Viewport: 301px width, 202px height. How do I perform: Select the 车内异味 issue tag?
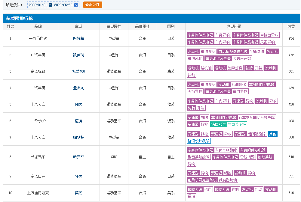(x=222, y=101)
